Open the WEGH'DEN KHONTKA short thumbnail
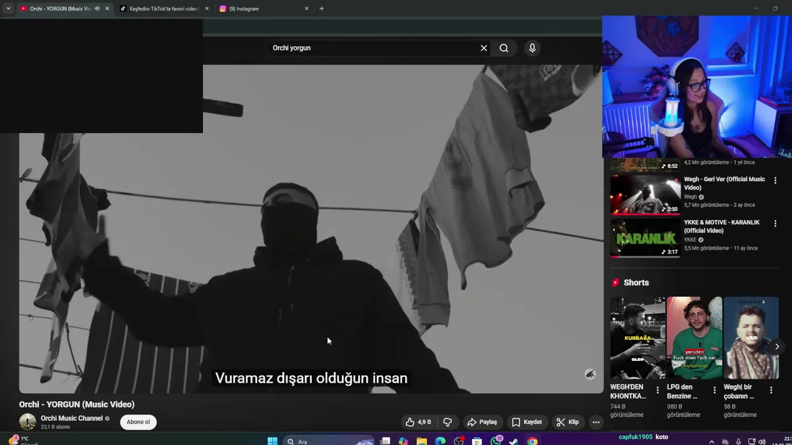792x445 pixels. click(x=637, y=338)
